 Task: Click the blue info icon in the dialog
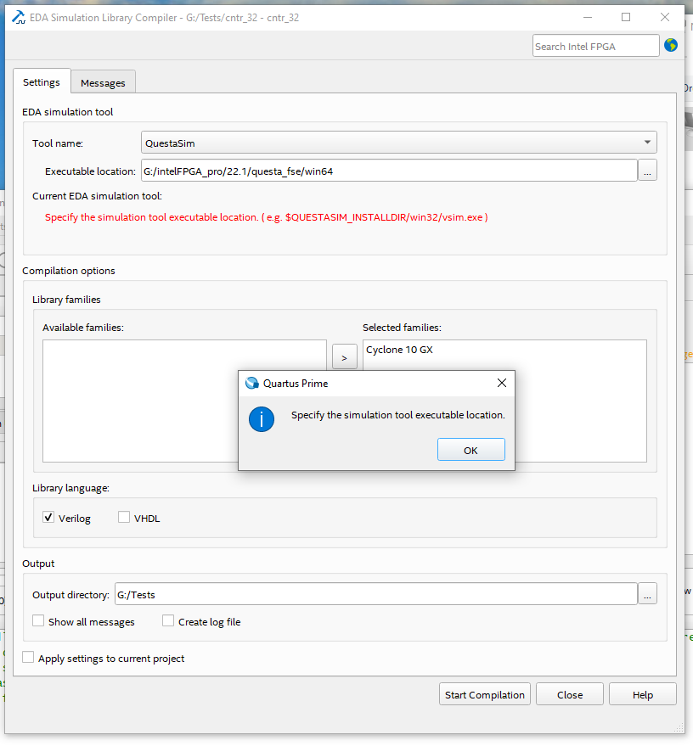pyautogui.click(x=262, y=419)
